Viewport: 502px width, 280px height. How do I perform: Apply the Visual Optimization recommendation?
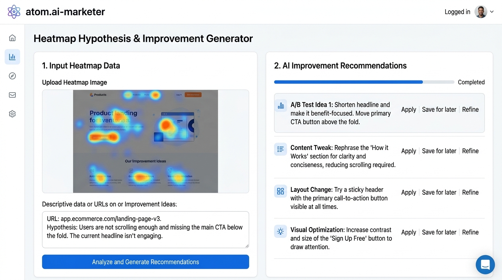pos(409,232)
